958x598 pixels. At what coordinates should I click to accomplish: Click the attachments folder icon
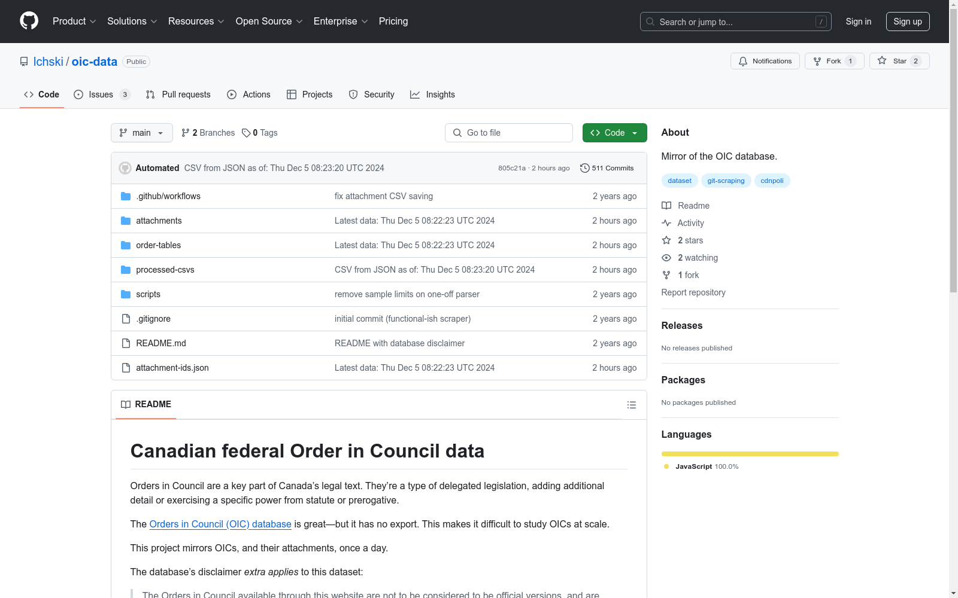[126, 221]
